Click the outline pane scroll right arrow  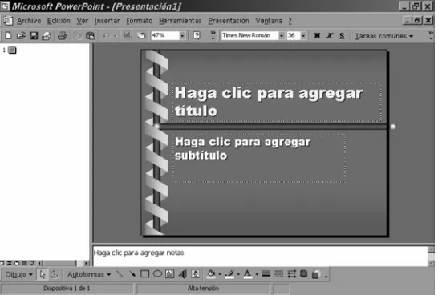coord(87,263)
